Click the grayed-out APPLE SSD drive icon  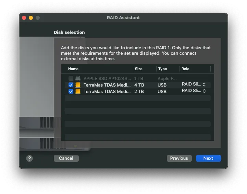coord(78,78)
